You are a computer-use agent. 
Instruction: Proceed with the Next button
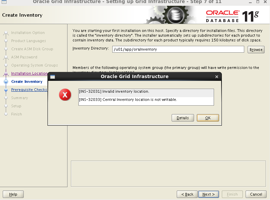tap(209, 194)
